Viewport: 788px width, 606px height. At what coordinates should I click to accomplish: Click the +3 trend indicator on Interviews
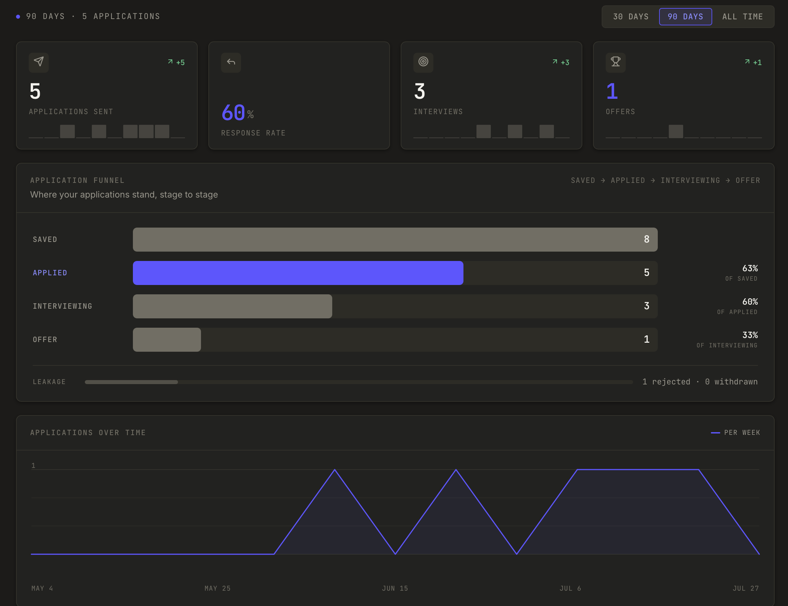(x=561, y=62)
